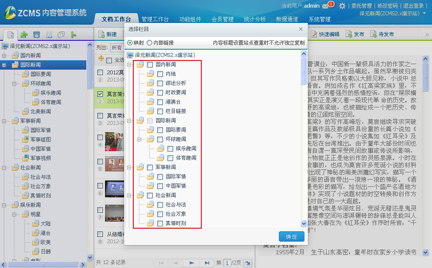The width and height of the screenshot is (432, 268).
Task: Collapse 军事新闻 node in dialog tree
Action: click(130, 167)
